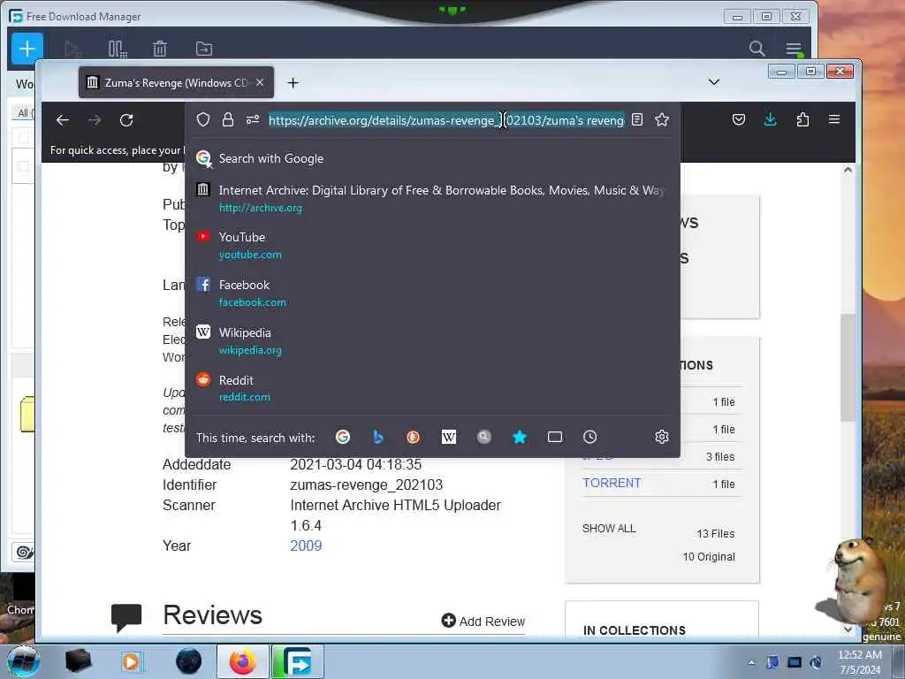Screen dimensions: 905x679
Task: Close the Zuma's Revenge tab
Action: click(260, 82)
